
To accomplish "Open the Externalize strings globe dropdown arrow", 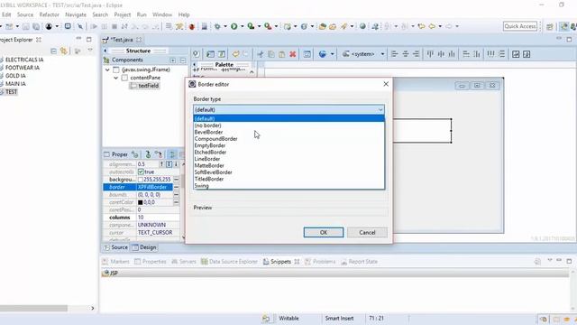I will pos(332,54).
